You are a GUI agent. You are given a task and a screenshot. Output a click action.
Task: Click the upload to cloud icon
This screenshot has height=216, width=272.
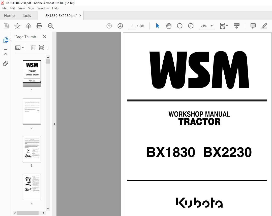pos(28,26)
